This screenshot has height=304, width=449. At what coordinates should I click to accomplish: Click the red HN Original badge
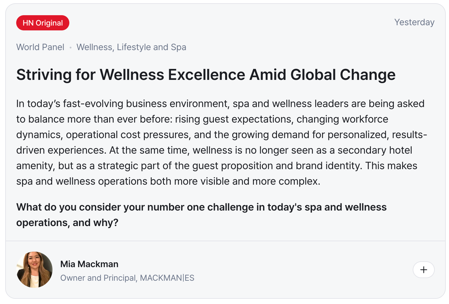click(x=43, y=23)
